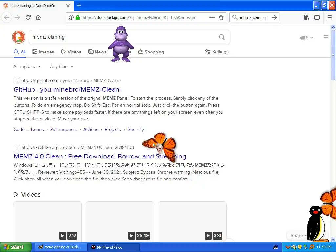Click the Pingu penguin character
This screenshot has height=252, width=336.
(316, 224)
